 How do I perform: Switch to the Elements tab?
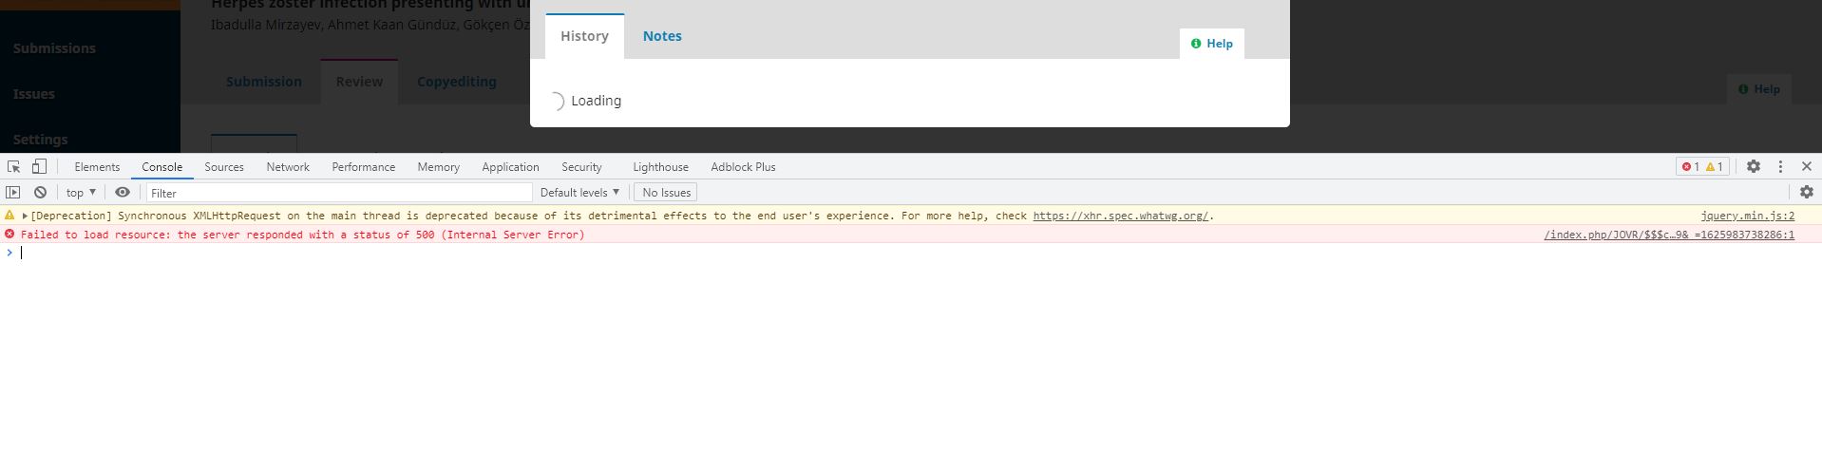(97, 166)
